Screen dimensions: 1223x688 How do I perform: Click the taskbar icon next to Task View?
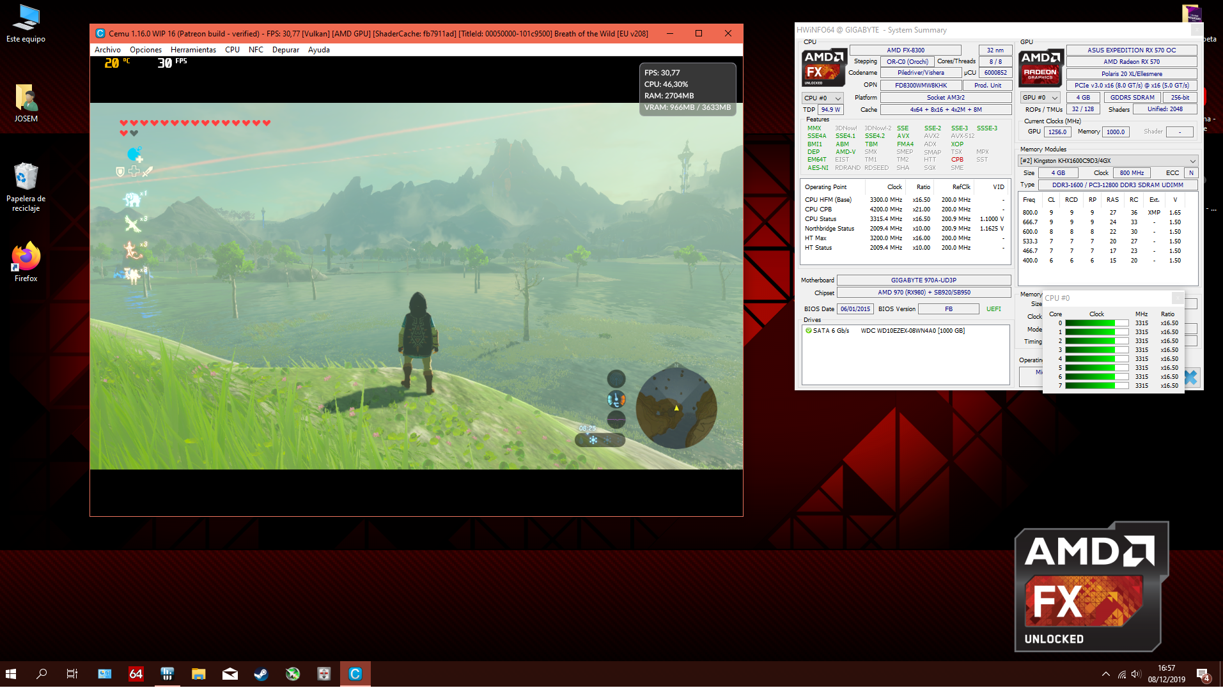(x=105, y=674)
